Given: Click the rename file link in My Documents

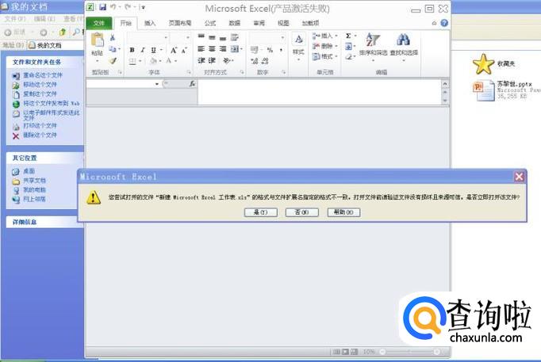Looking at the screenshot, I should tap(42, 75).
